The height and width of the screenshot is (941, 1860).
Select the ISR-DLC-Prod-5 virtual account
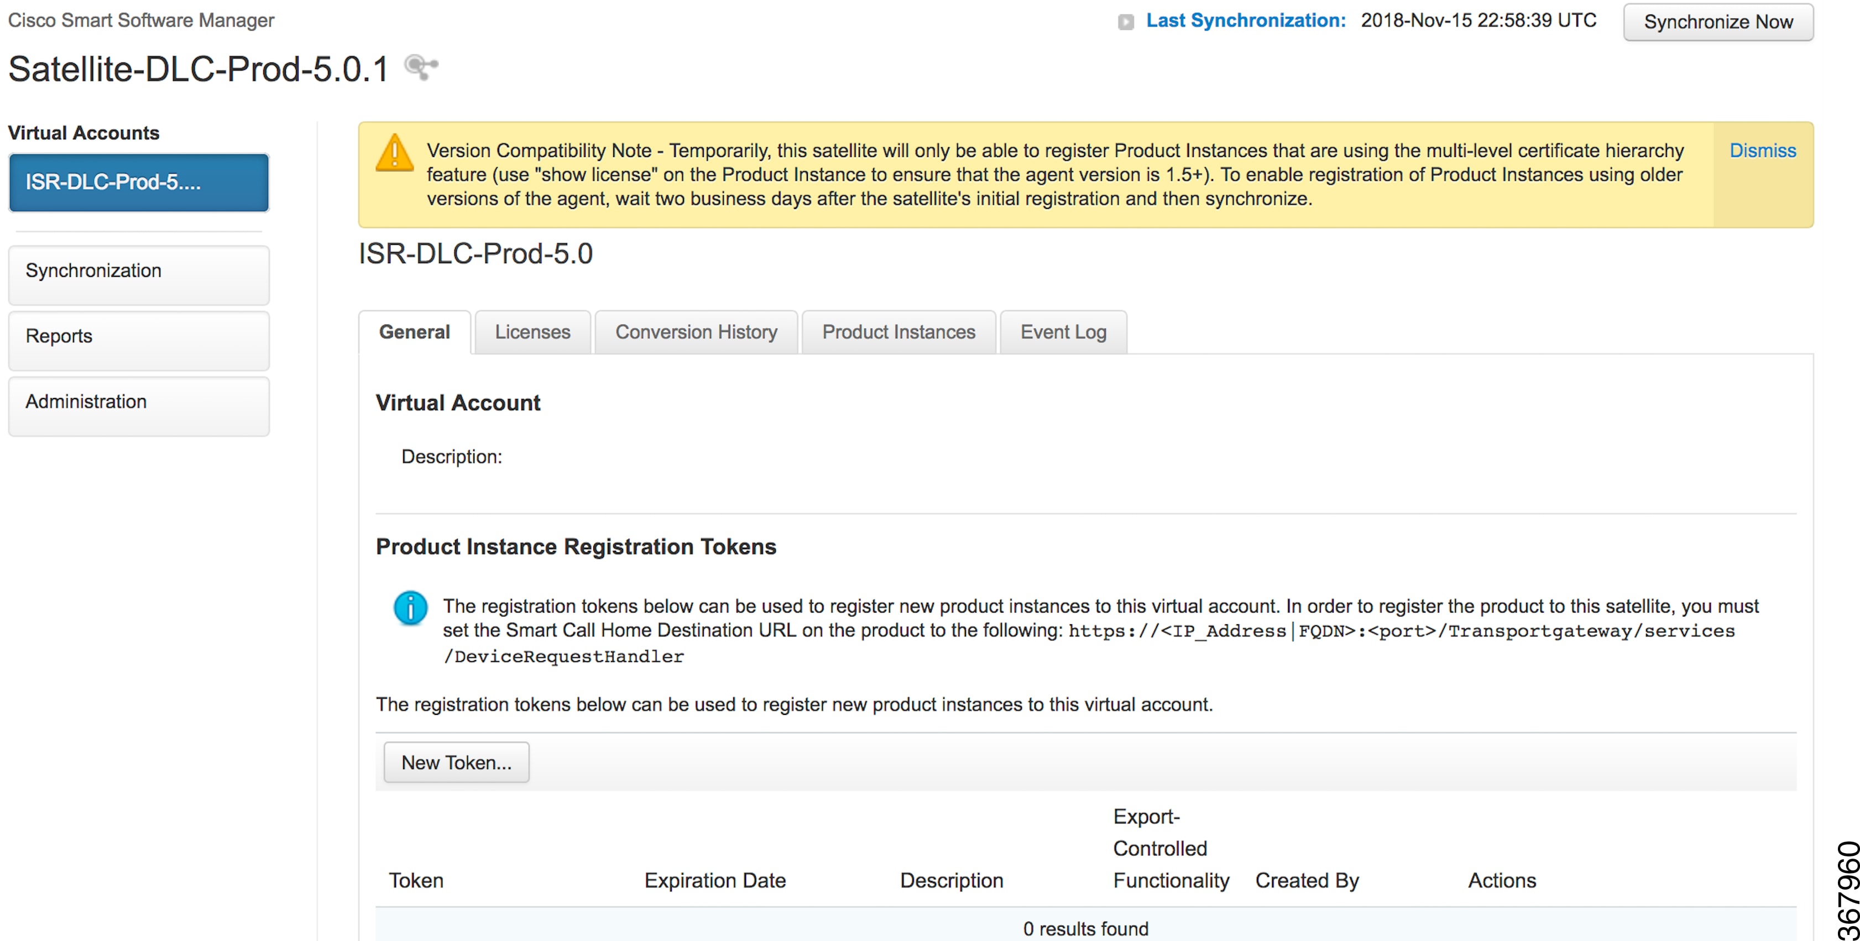[139, 182]
